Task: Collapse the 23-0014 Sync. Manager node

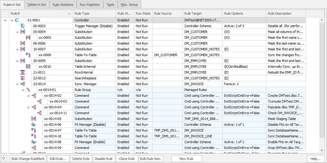Action: coord(17,84)
